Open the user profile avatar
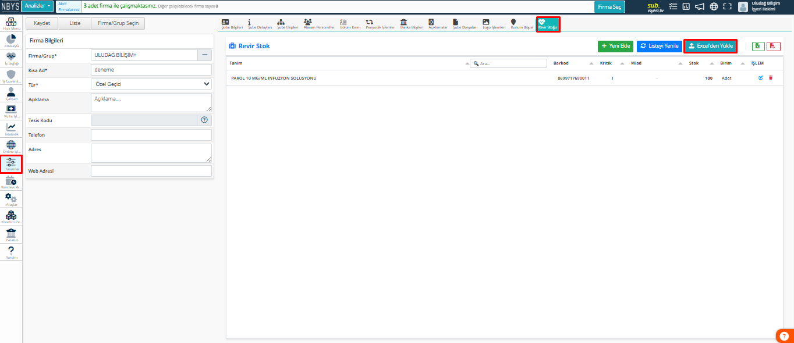This screenshot has height=343, width=794. pos(743,6)
